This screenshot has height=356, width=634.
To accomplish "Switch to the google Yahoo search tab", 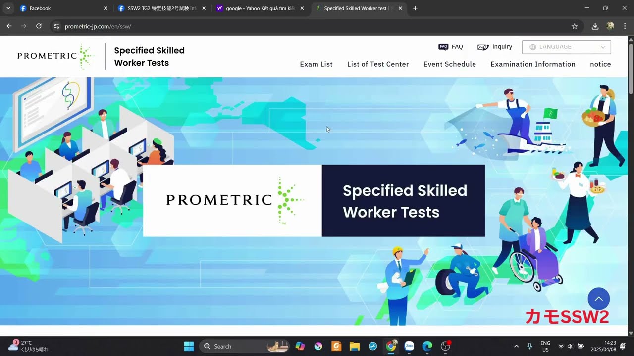I will 260,8.
